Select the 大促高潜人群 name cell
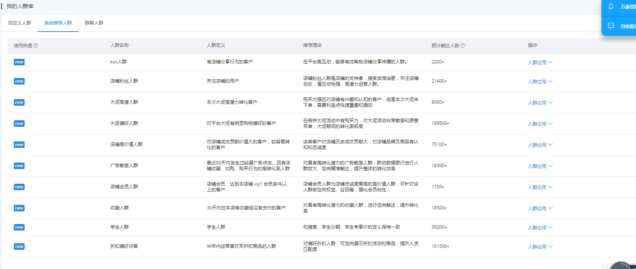The image size is (636, 269). pyautogui.click(x=124, y=102)
